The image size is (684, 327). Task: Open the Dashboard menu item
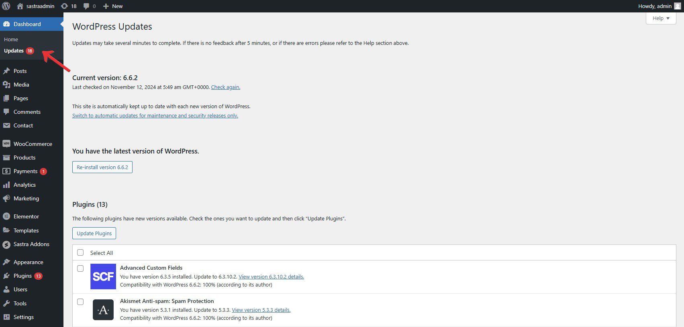[32, 24]
